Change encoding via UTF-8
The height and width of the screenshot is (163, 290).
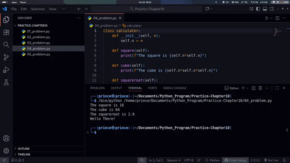[x=188, y=160]
